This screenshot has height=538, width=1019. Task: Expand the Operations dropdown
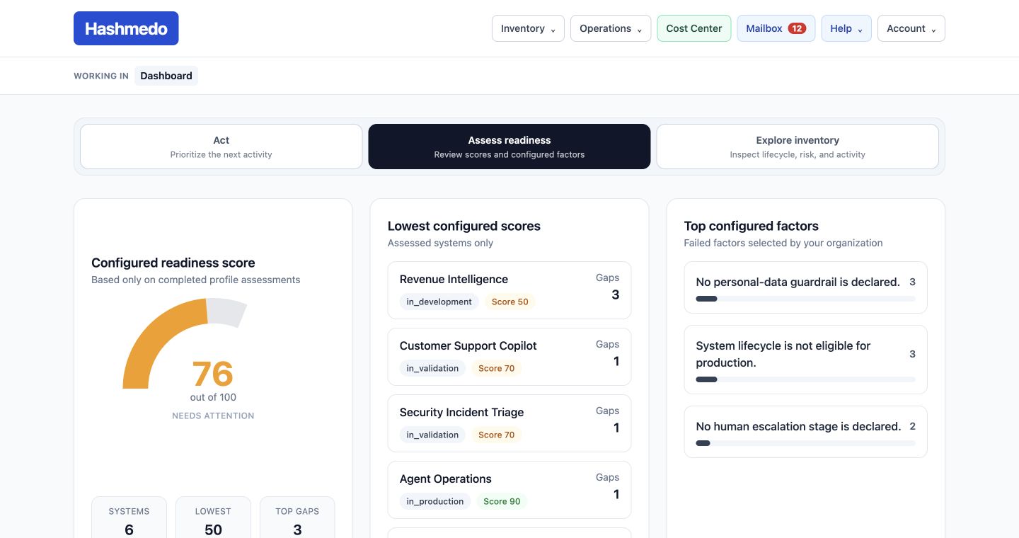(611, 28)
